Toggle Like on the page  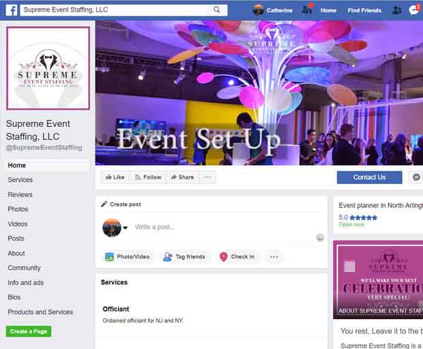[x=115, y=177]
